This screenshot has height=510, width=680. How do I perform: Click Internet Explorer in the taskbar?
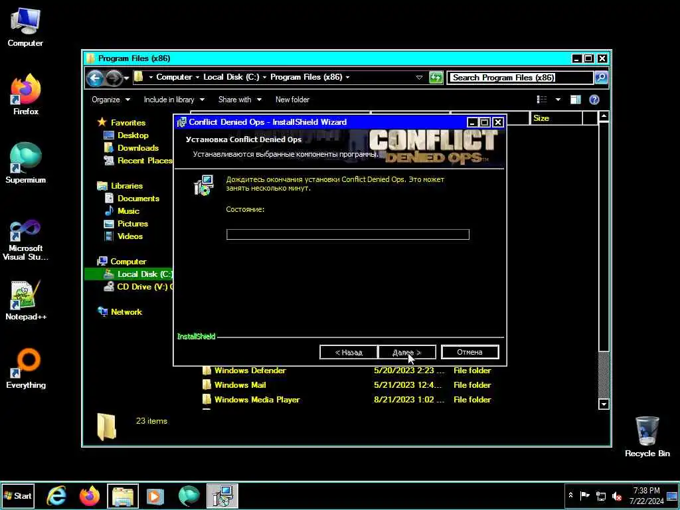[x=56, y=495]
